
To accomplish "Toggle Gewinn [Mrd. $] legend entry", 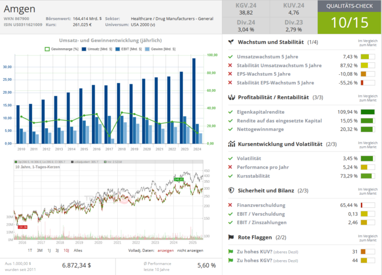I will tap(160, 49).
